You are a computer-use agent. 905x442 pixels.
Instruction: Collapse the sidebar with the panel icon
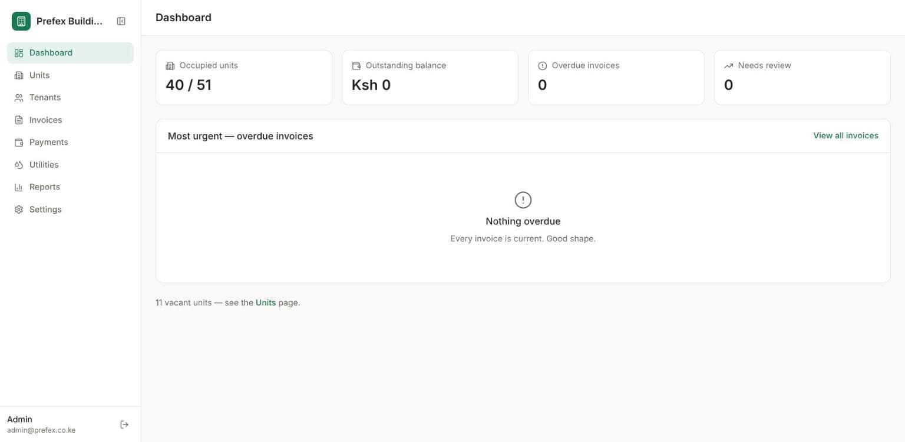point(121,21)
